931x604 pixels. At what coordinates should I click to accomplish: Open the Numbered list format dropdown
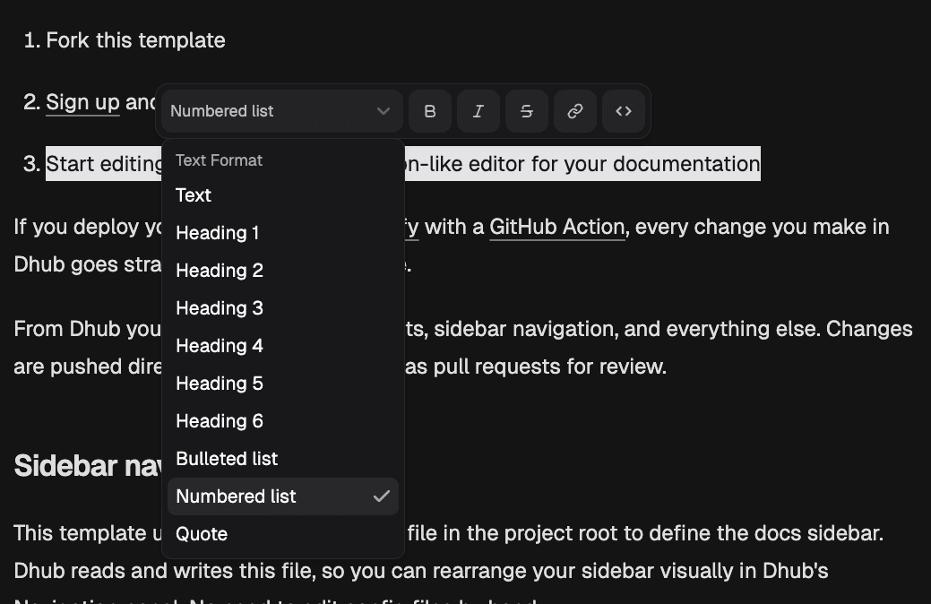[x=280, y=110]
